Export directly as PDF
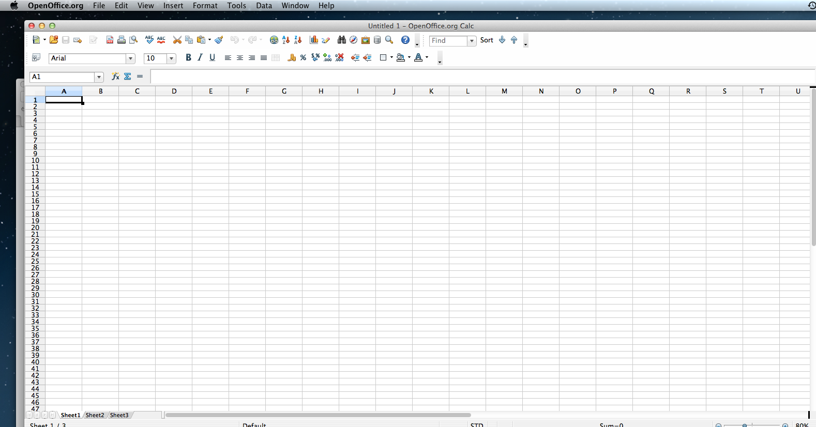The height and width of the screenshot is (427, 816). click(x=110, y=40)
